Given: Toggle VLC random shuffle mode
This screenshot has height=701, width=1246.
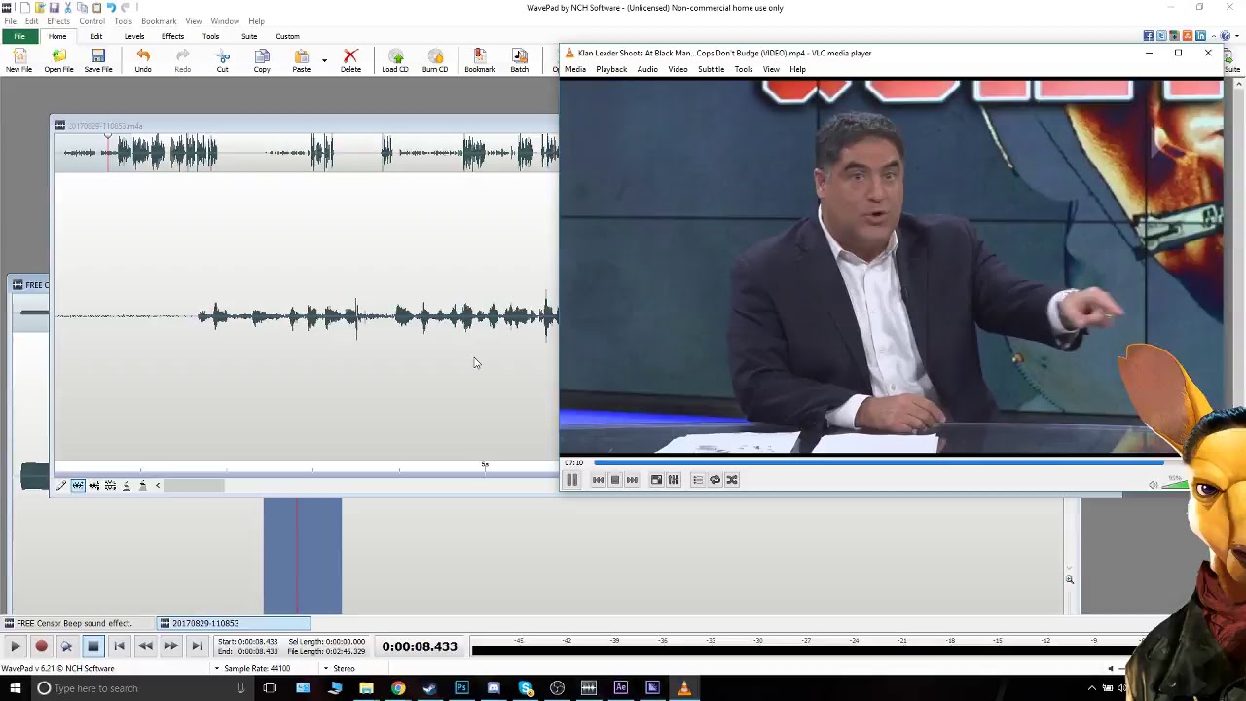Looking at the screenshot, I should click(732, 480).
